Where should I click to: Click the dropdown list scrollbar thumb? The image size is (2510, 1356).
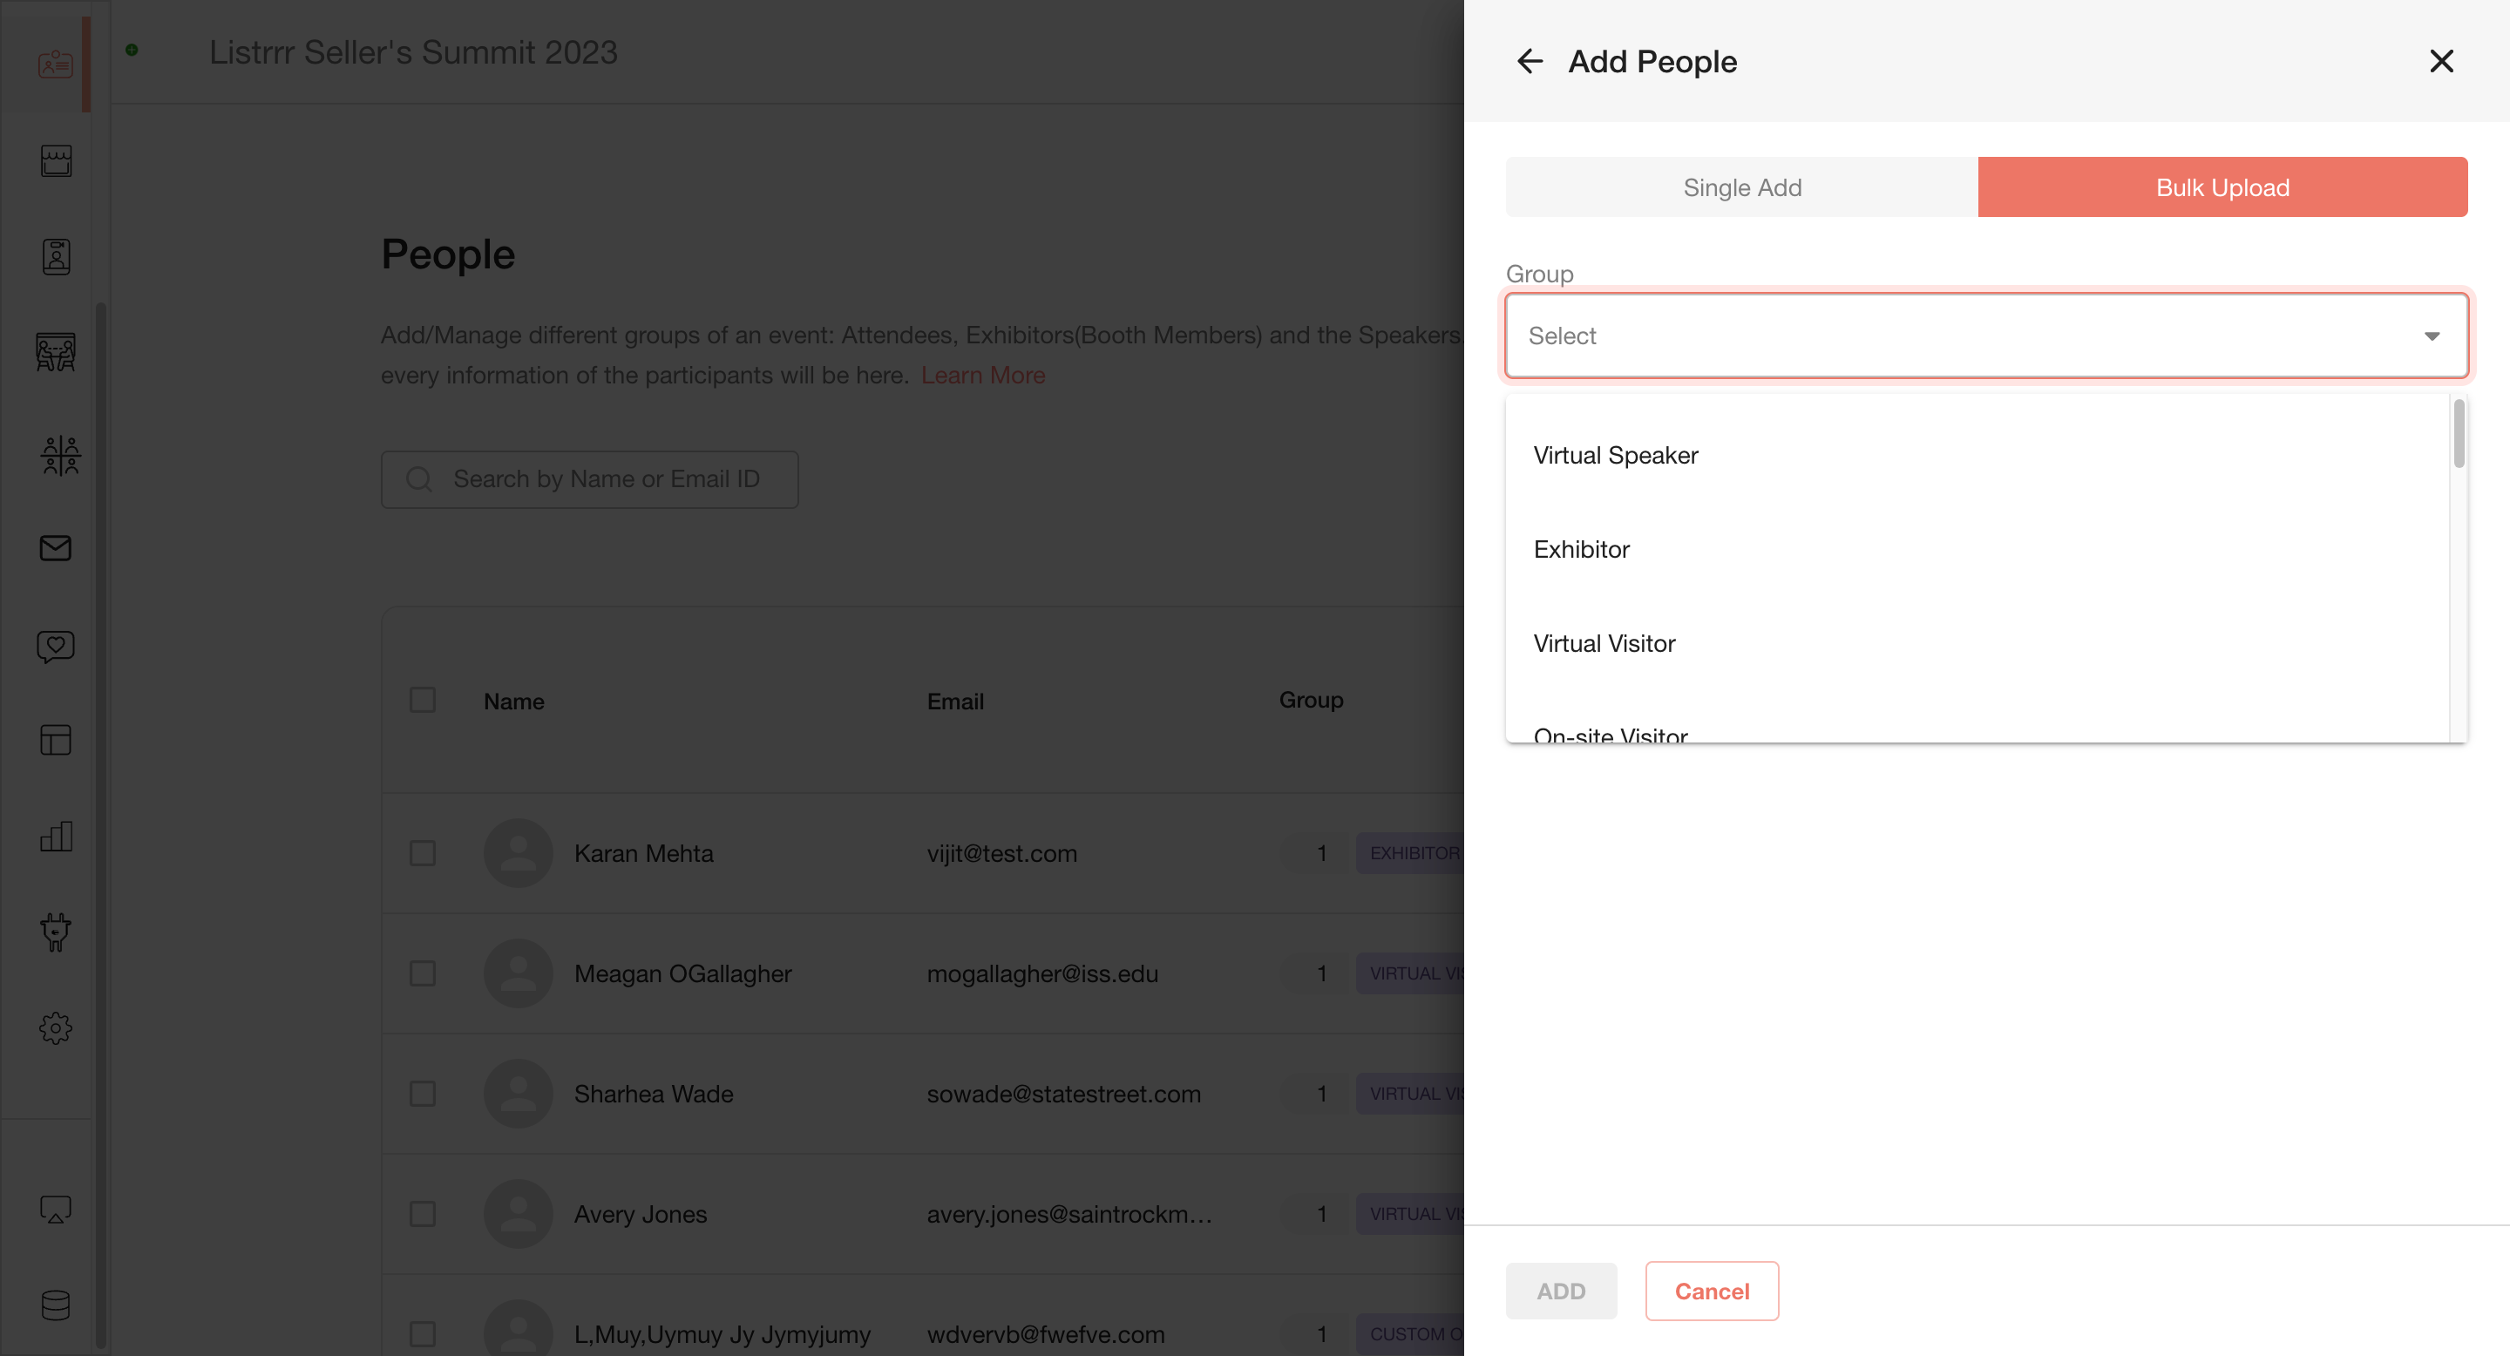point(2459,433)
